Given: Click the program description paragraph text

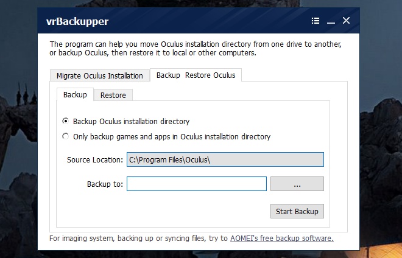Looking at the screenshot, I should point(196,49).
